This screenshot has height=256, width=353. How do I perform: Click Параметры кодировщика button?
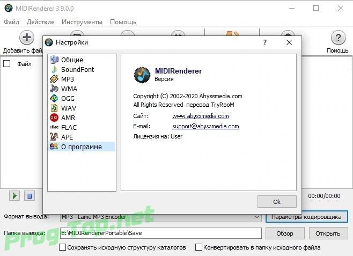(307, 217)
